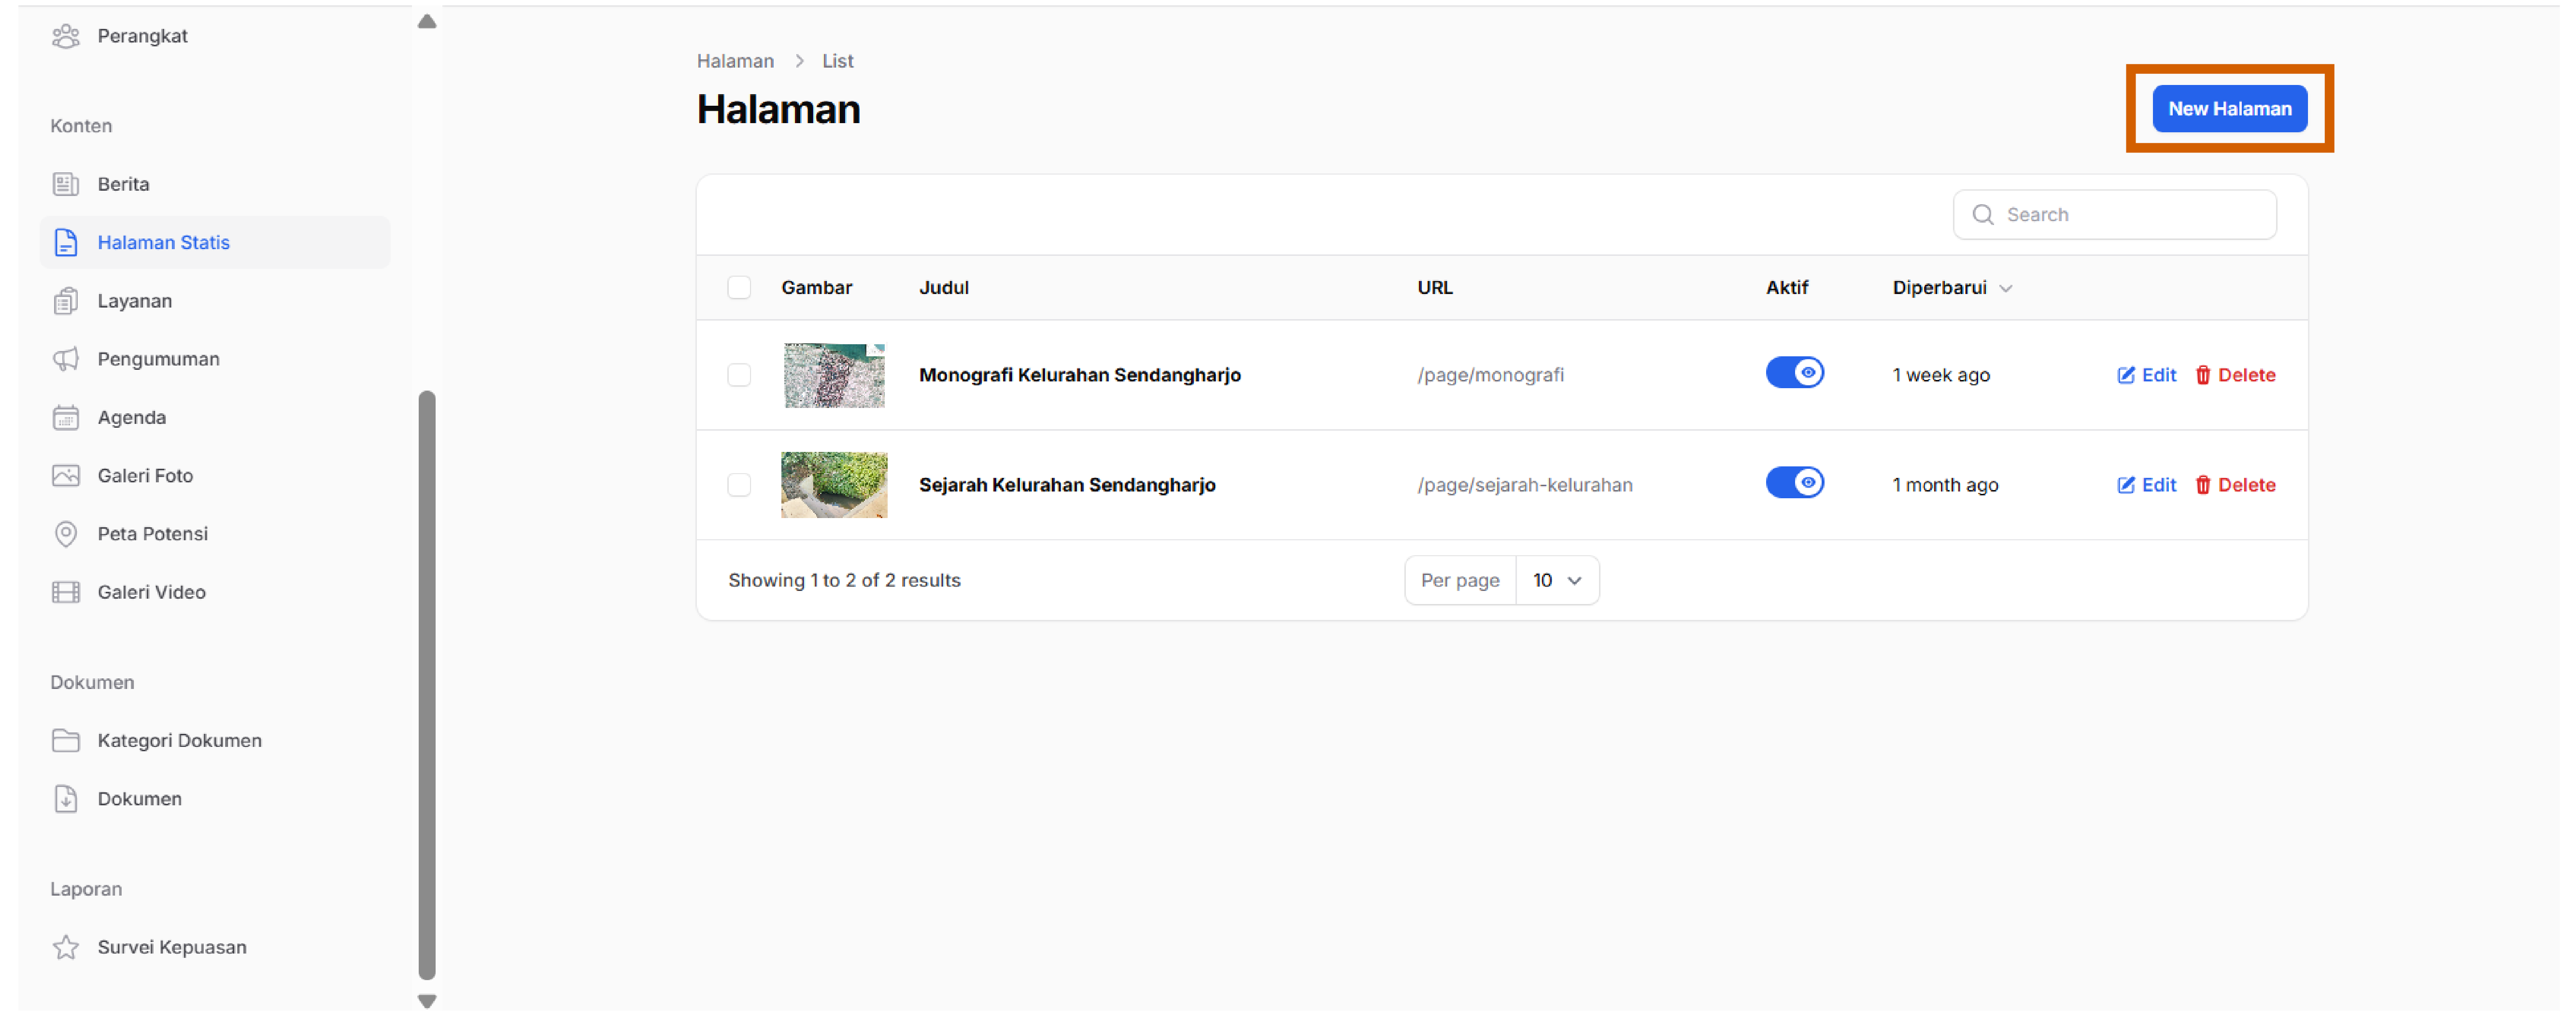Click the Halaman Statis document icon
This screenshot has width=2576, height=1011.
pyautogui.click(x=66, y=242)
